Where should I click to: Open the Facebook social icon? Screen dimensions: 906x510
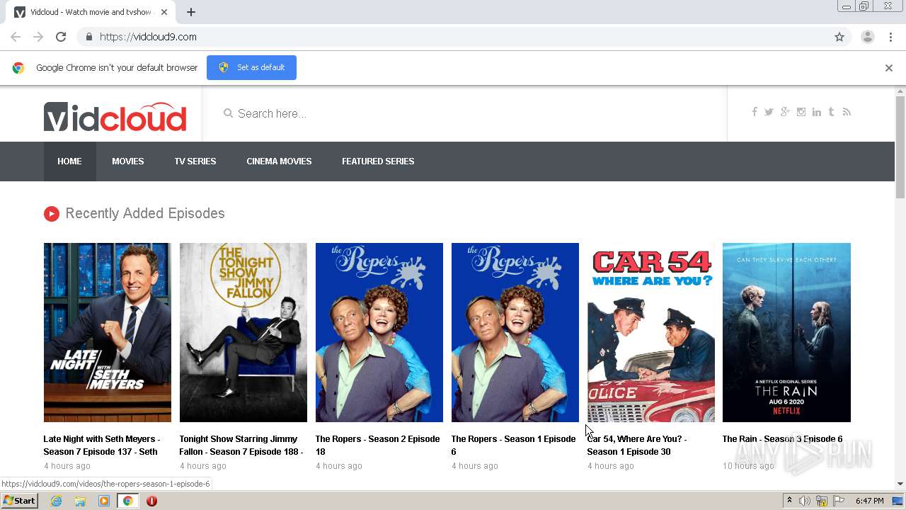(x=755, y=112)
